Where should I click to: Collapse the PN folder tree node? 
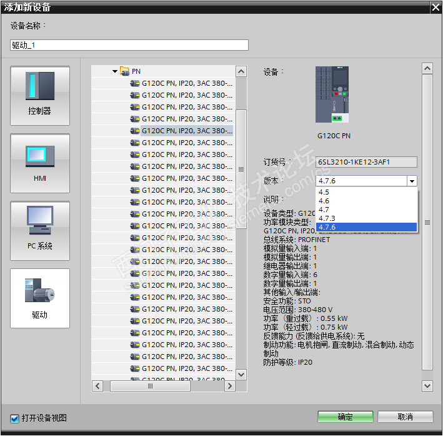[x=115, y=71]
